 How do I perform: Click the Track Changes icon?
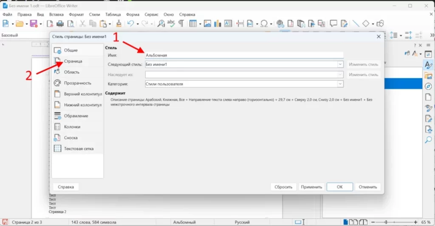[x=344, y=24]
